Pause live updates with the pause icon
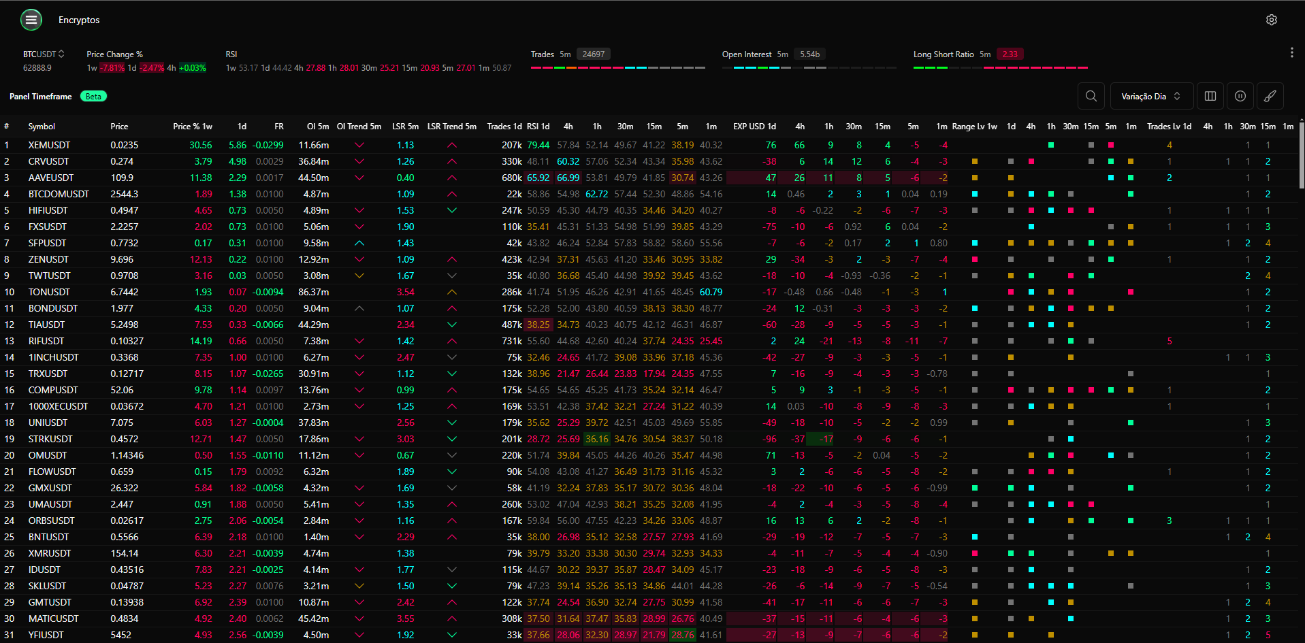The width and height of the screenshot is (1305, 643). (x=1240, y=96)
